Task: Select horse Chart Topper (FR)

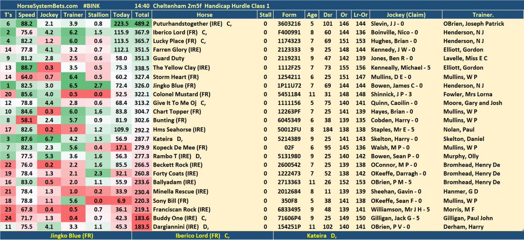Action: 175,112
